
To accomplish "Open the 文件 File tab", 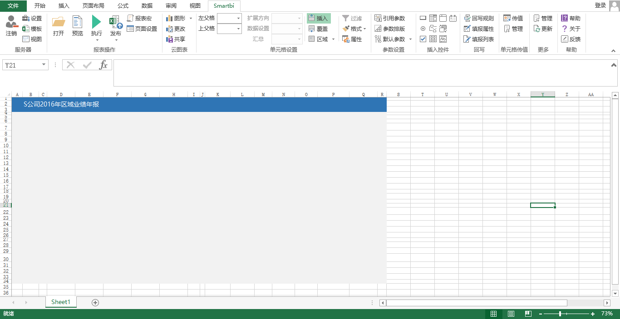I will click(13, 5).
